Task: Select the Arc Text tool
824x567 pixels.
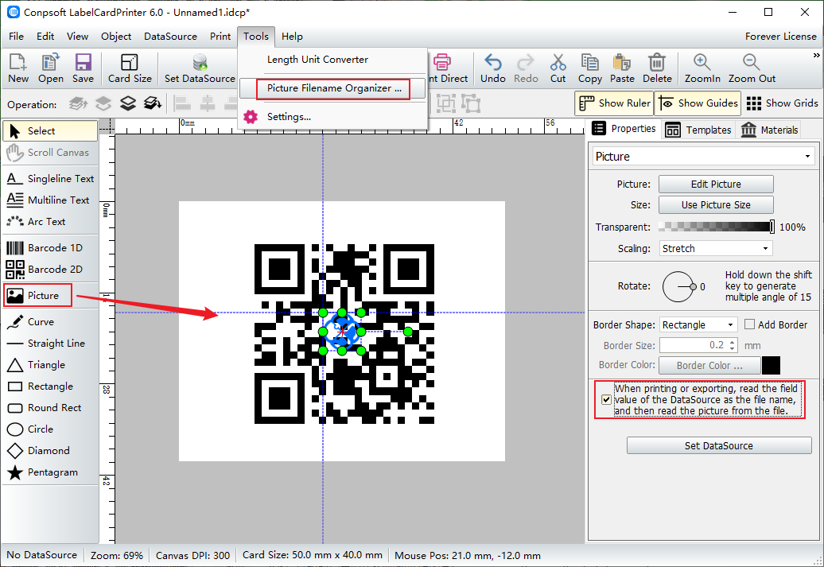Action: [x=50, y=222]
